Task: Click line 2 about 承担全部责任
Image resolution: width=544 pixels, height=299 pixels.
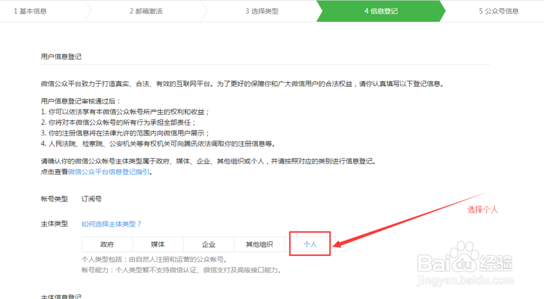Action: pos(118,123)
